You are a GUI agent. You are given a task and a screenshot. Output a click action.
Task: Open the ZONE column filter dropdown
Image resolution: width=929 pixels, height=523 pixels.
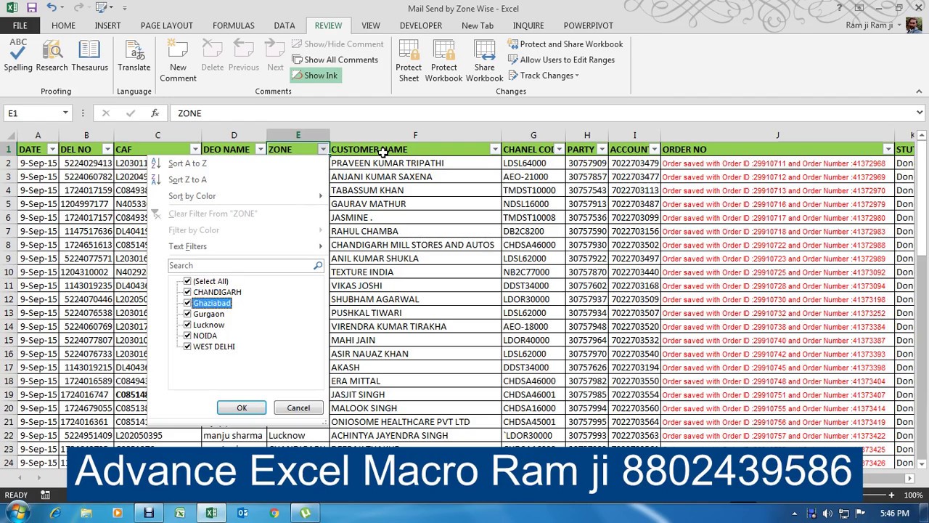[x=323, y=150]
